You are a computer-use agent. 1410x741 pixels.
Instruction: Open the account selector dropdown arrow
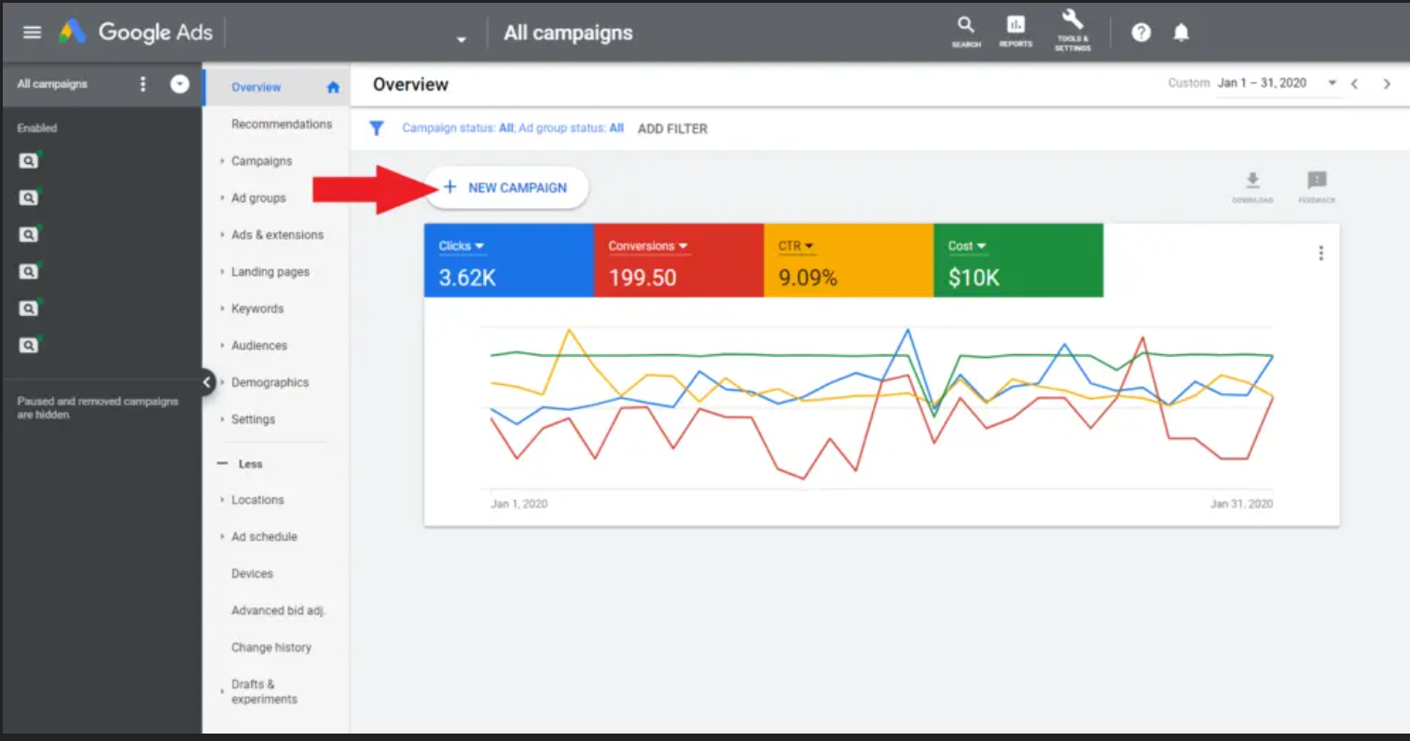461,39
